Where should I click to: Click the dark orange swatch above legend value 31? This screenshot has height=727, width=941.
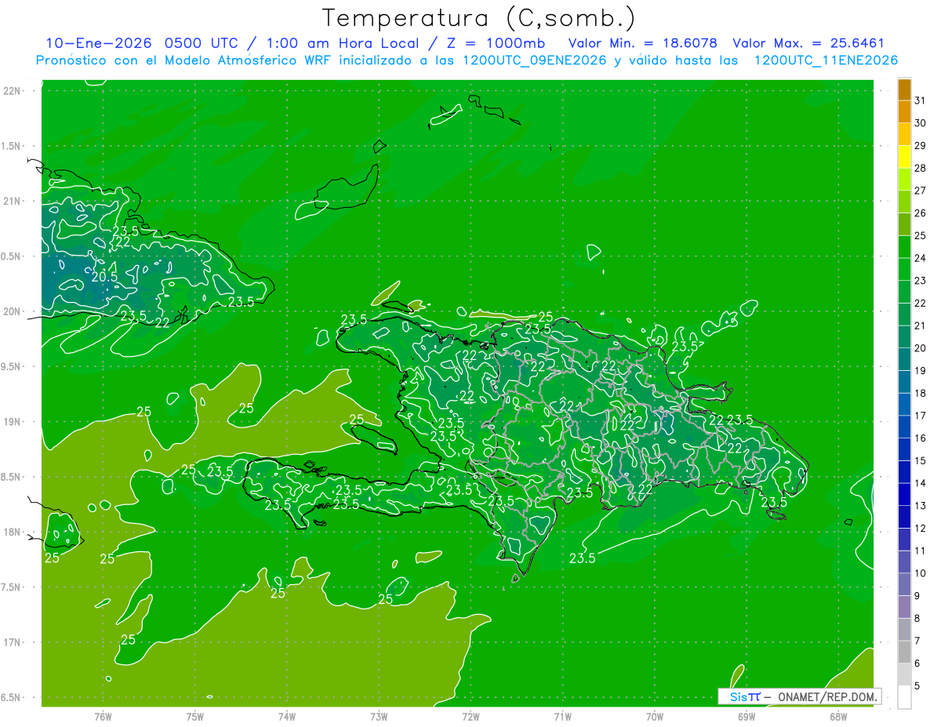click(904, 89)
